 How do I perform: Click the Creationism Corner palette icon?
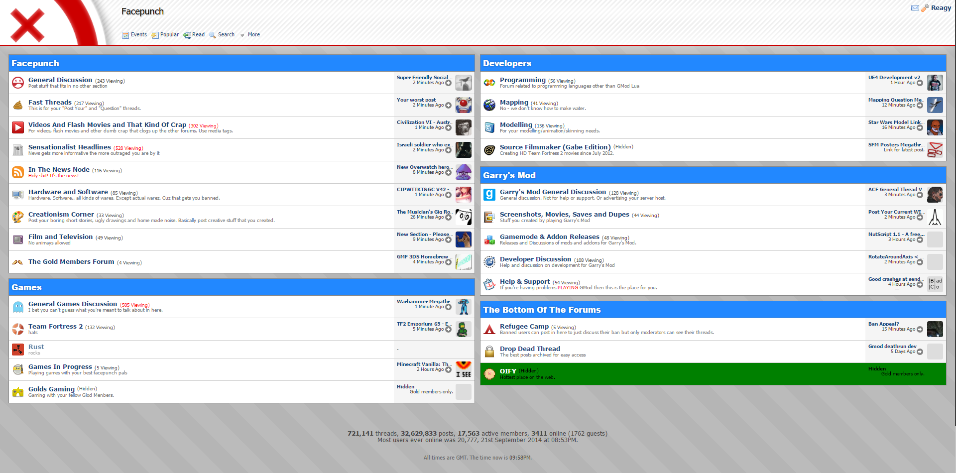click(x=18, y=217)
